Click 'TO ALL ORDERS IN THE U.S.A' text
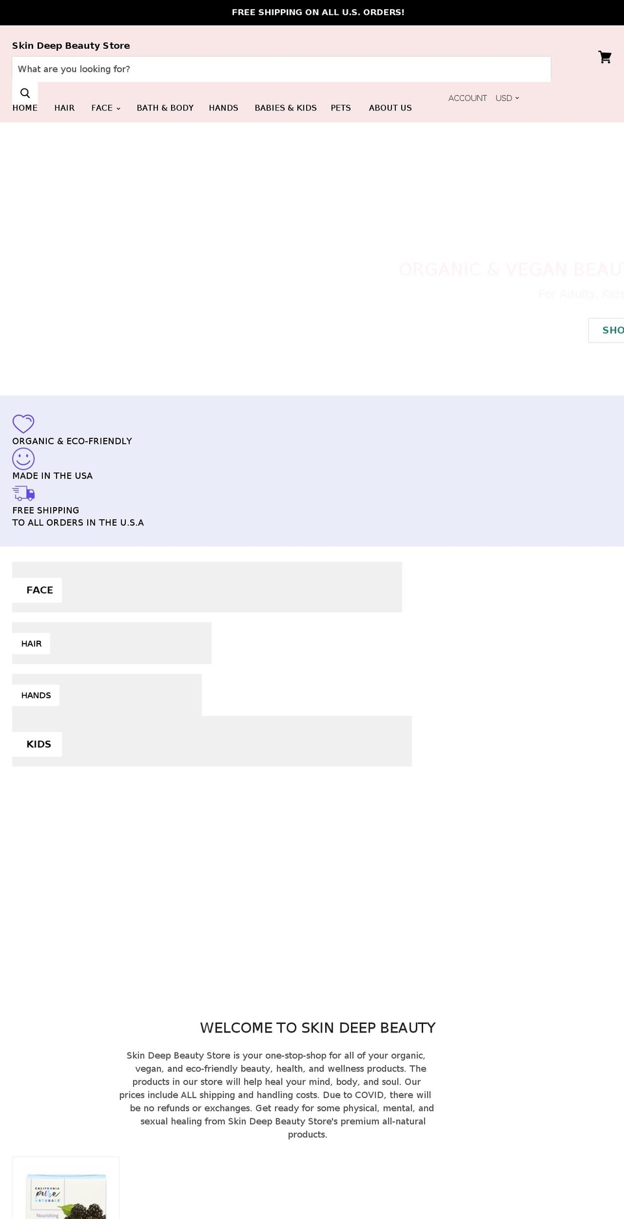This screenshot has width=624, height=1219. (78, 523)
